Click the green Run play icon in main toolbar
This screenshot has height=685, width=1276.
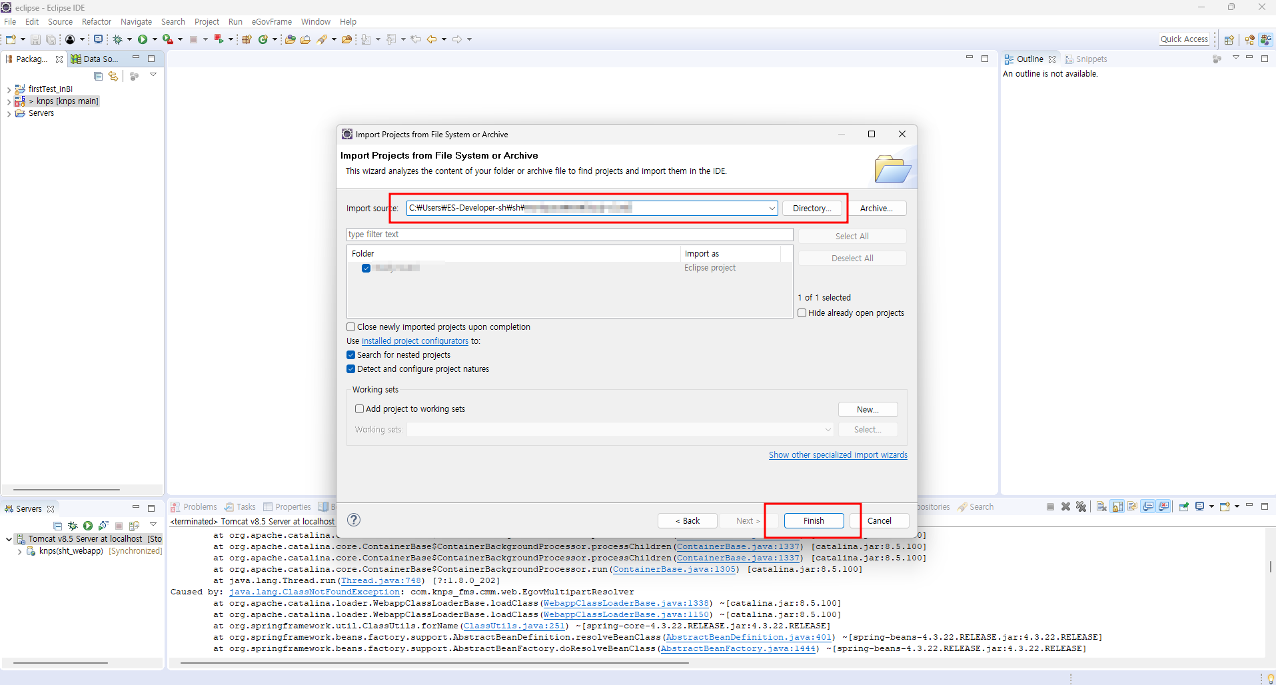(142, 39)
